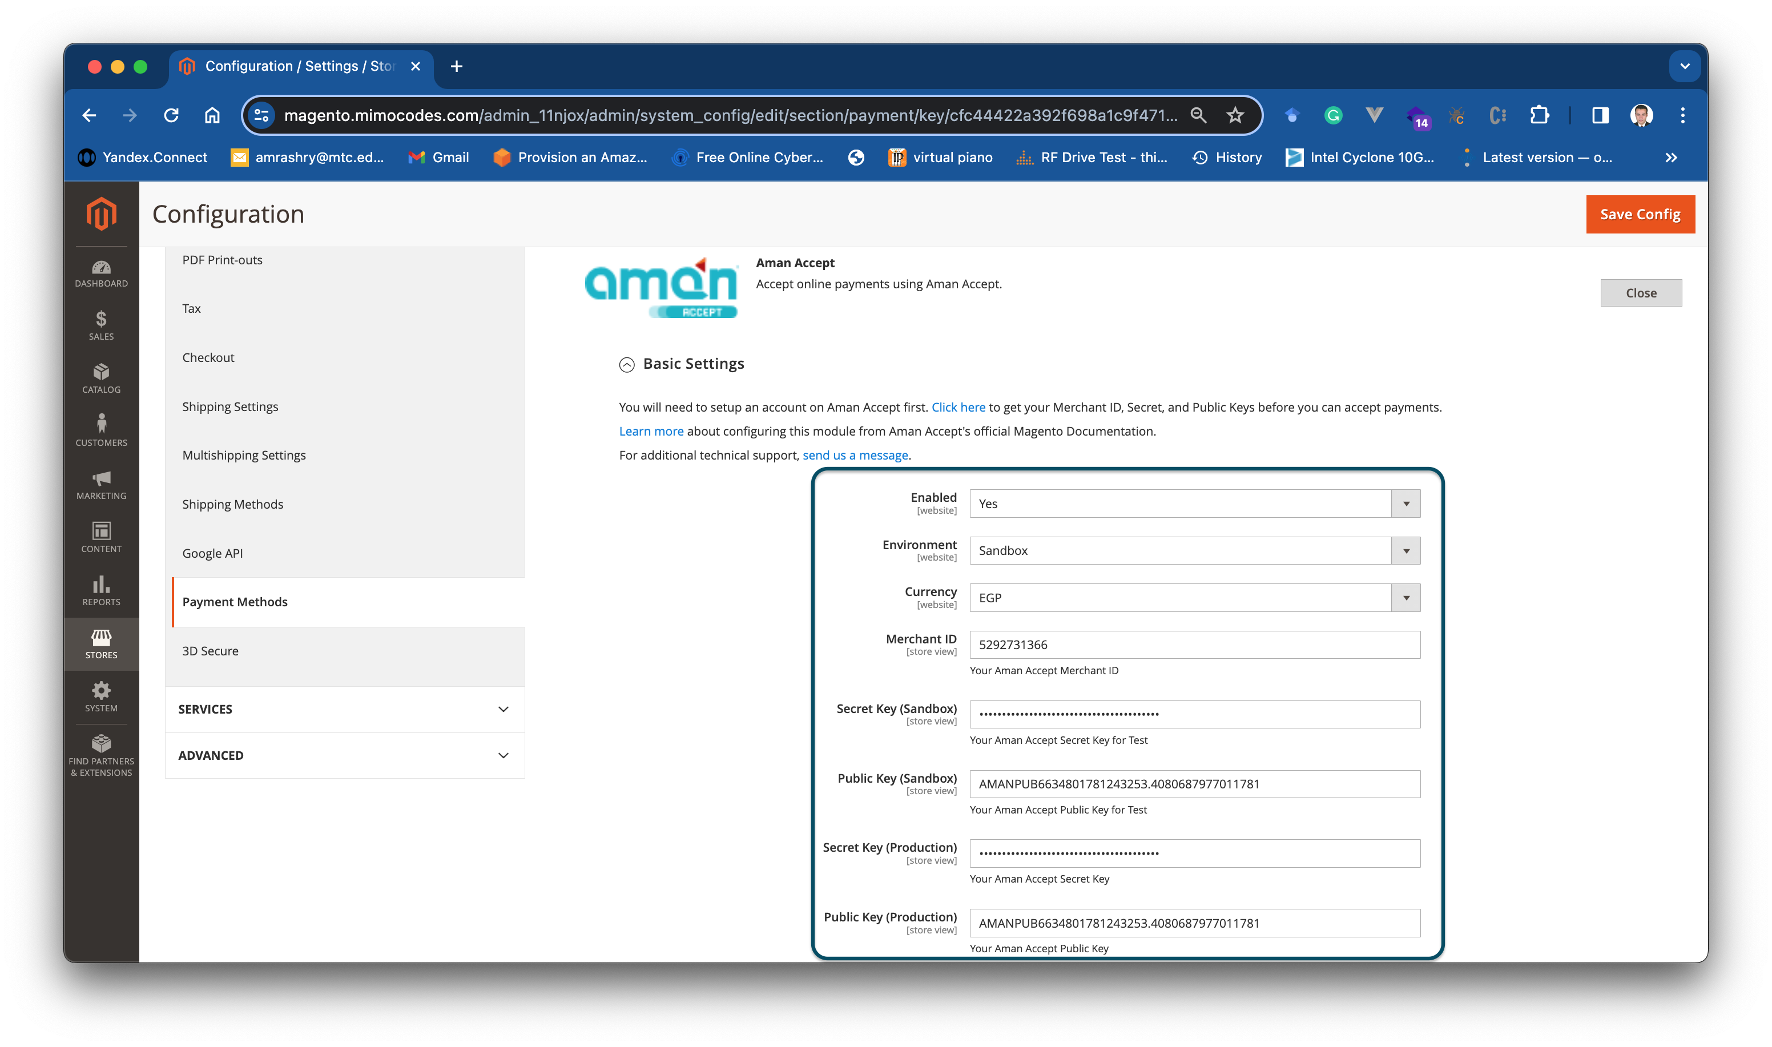This screenshot has width=1772, height=1047.
Task: Open the Enabled Yes dropdown
Action: 1194,504
